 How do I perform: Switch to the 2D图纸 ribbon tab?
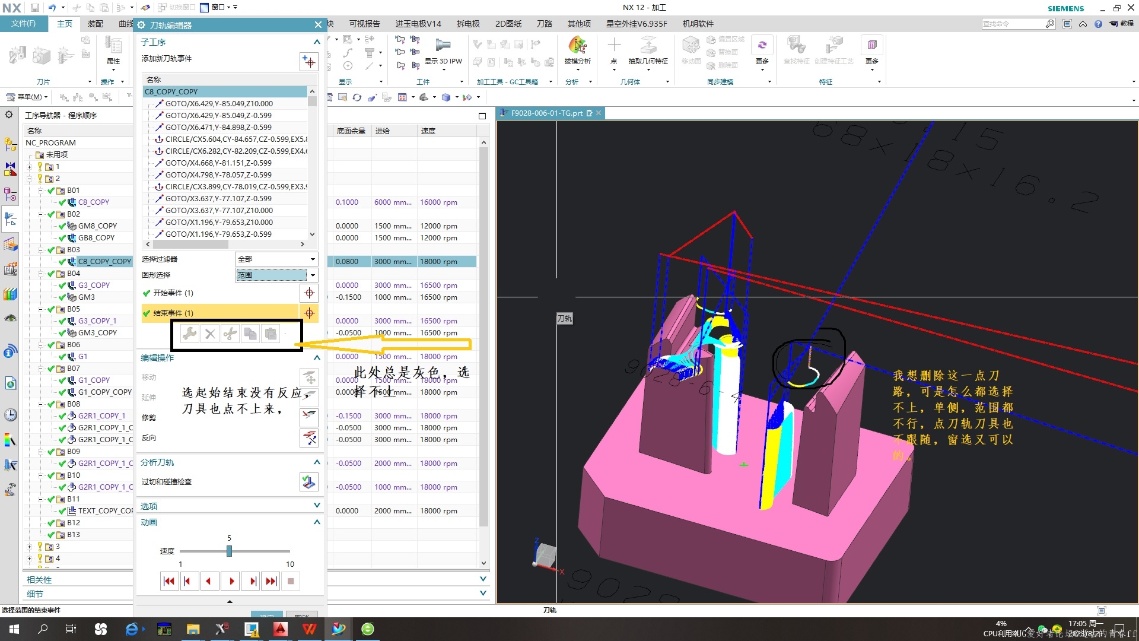508,24
